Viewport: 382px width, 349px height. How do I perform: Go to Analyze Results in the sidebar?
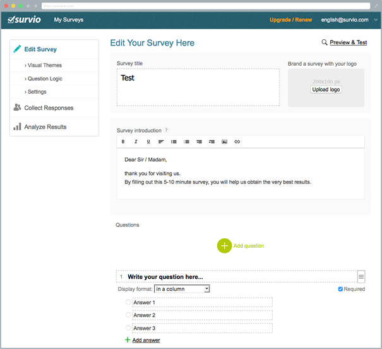click(45, 127)
